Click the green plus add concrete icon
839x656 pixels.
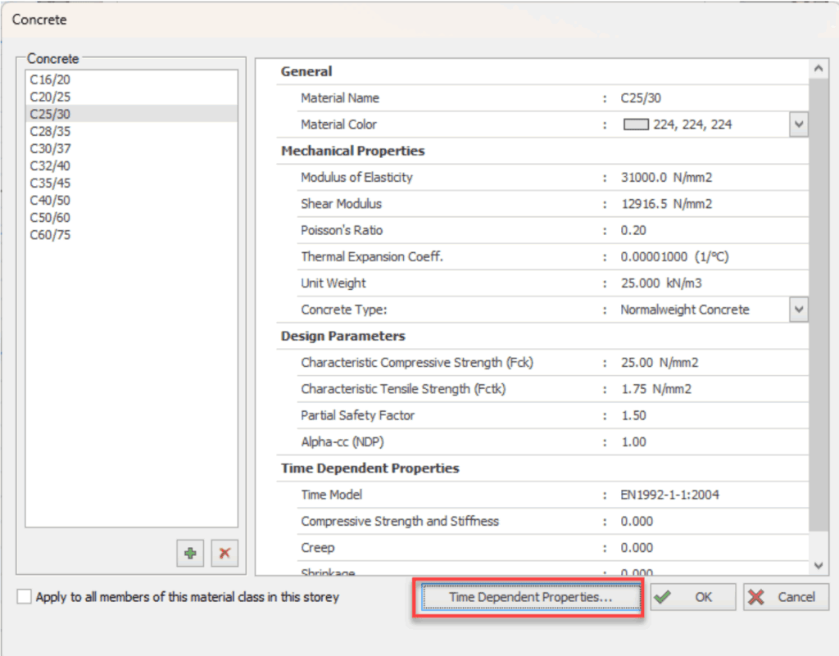point(190,553)
